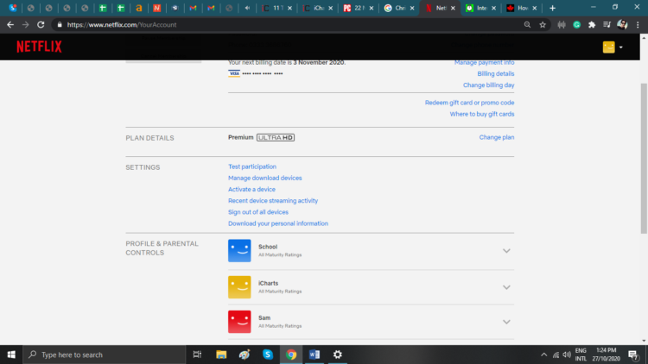The height and width of the screenshot is (364, 648).
Task: Open Word from the taskbar
Action: (314, 355)
